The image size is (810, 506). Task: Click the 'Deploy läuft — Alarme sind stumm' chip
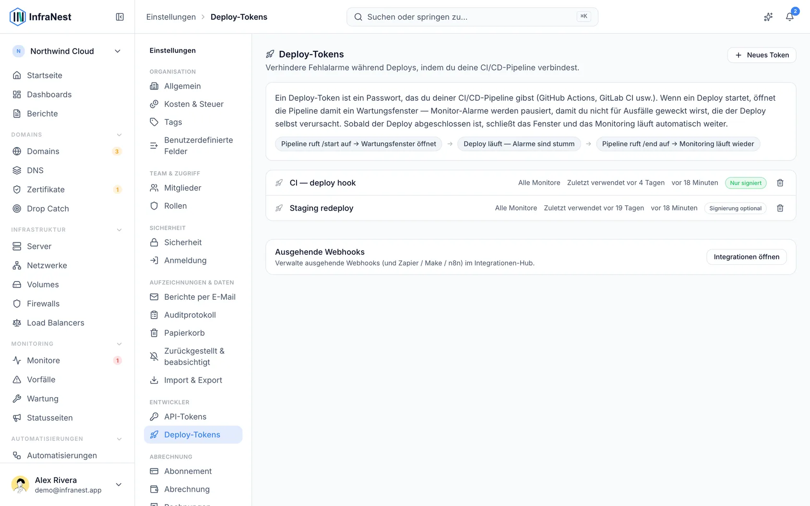519,144
